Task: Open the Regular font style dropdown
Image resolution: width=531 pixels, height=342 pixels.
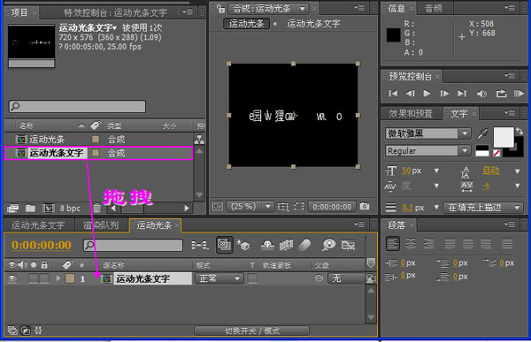Action: click(x=427, y=151)
